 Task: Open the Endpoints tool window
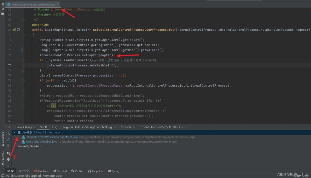tap(96, 171)
